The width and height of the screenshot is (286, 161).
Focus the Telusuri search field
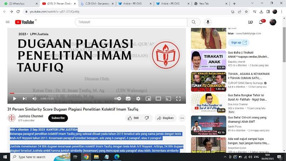click(x=131, y=22)
